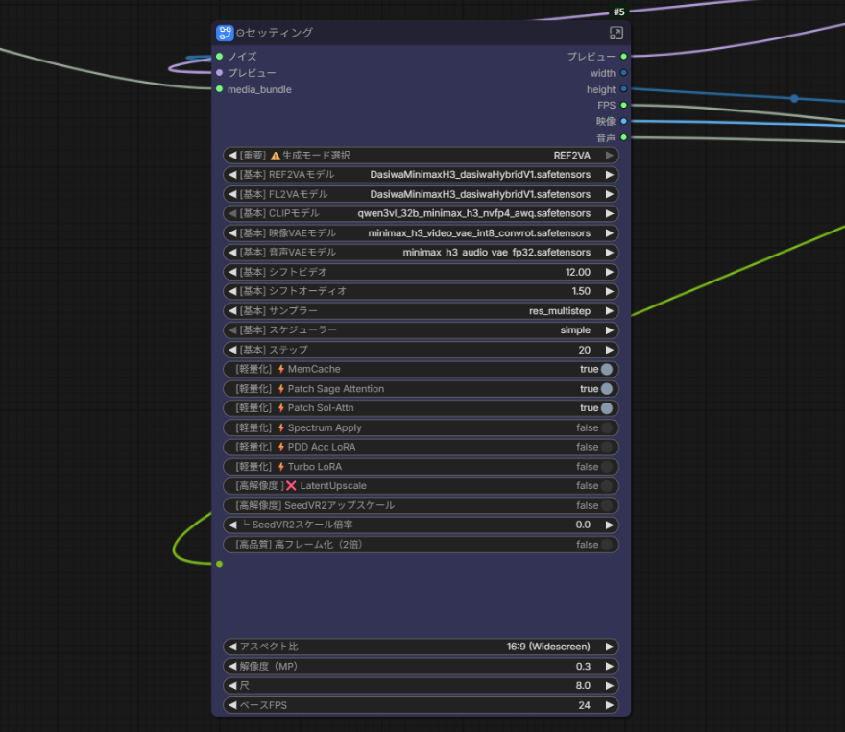Image resolution: width=845 pixels, height=732 pixels.
Task: Click the subgraph node icon beside セッティング title
Action: coord(225,33)
